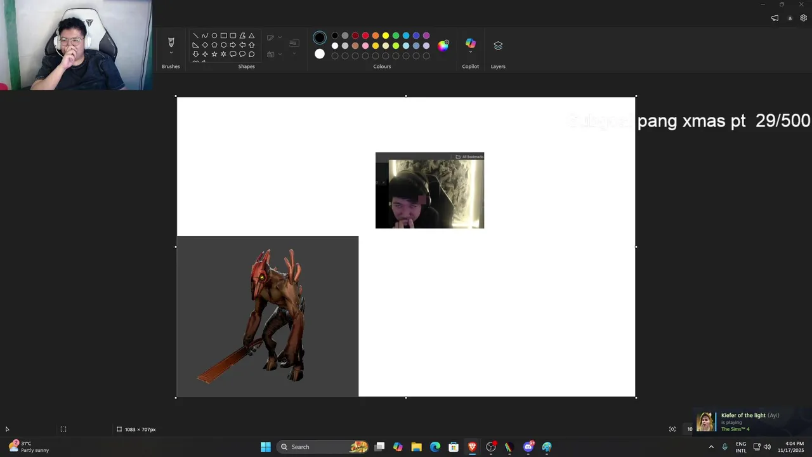
Task: Open Brave browser from the taskbar
Action: coord(472,447)
